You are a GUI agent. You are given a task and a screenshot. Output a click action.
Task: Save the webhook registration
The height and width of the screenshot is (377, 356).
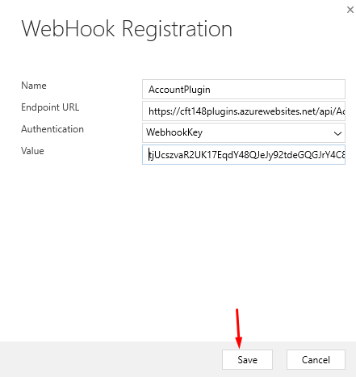point(247,360)
